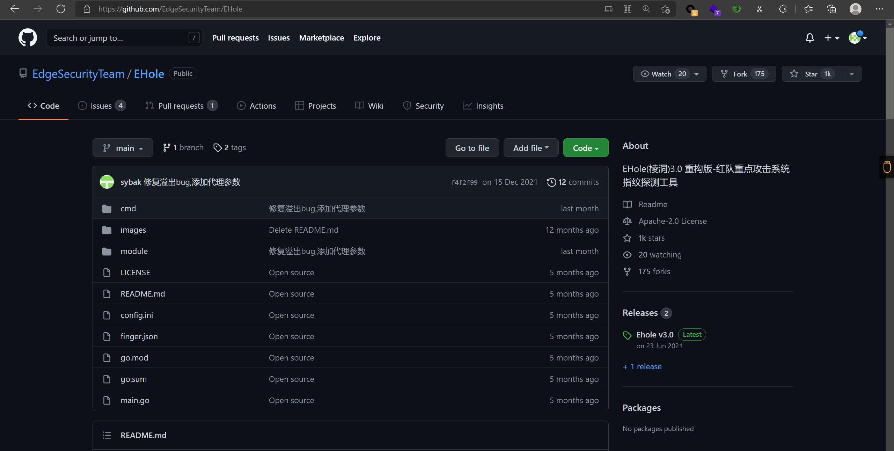
Task: Add page to favorites star icon
Action: coord(665,9)
